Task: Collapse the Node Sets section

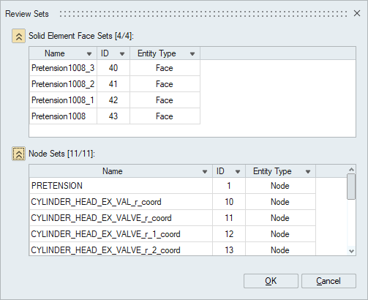Action: 18,154
